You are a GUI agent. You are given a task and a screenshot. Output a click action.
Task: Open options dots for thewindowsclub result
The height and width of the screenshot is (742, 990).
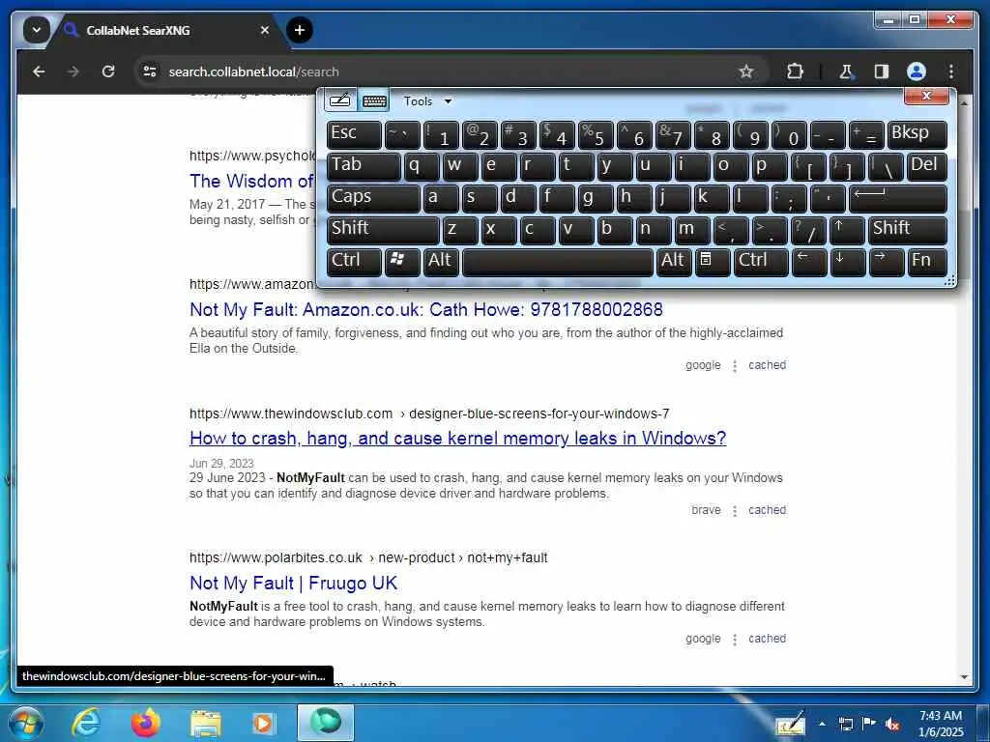coord(735,511)
